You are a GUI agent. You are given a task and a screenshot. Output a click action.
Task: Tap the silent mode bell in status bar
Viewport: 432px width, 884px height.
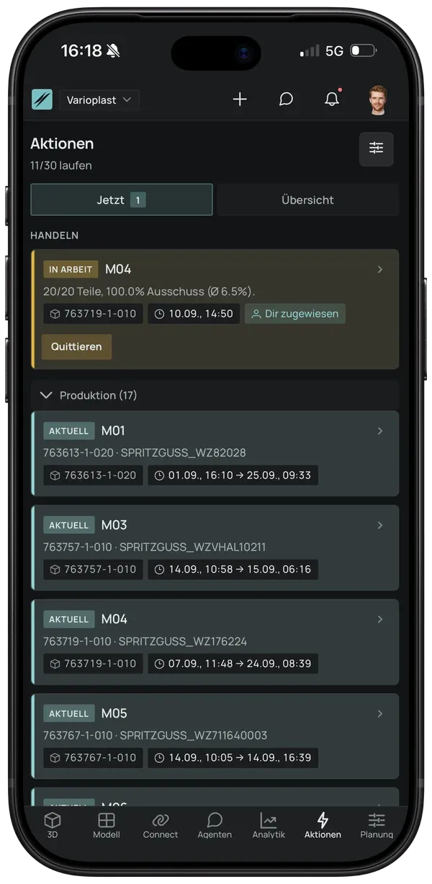tap(113, 51)
